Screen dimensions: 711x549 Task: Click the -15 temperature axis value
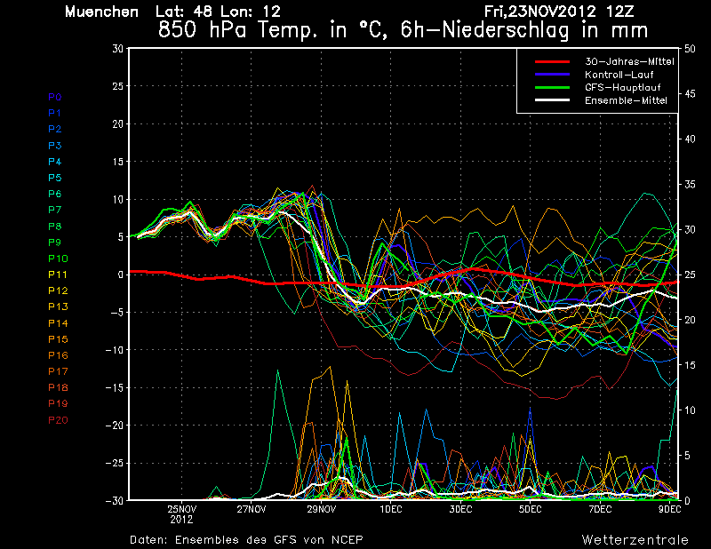pyautogui.click(x=115, y=387)
